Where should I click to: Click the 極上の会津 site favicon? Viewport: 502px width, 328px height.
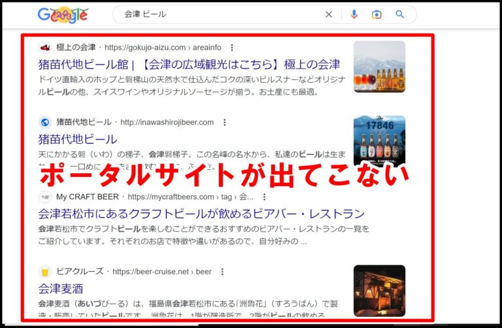(45, 48)
